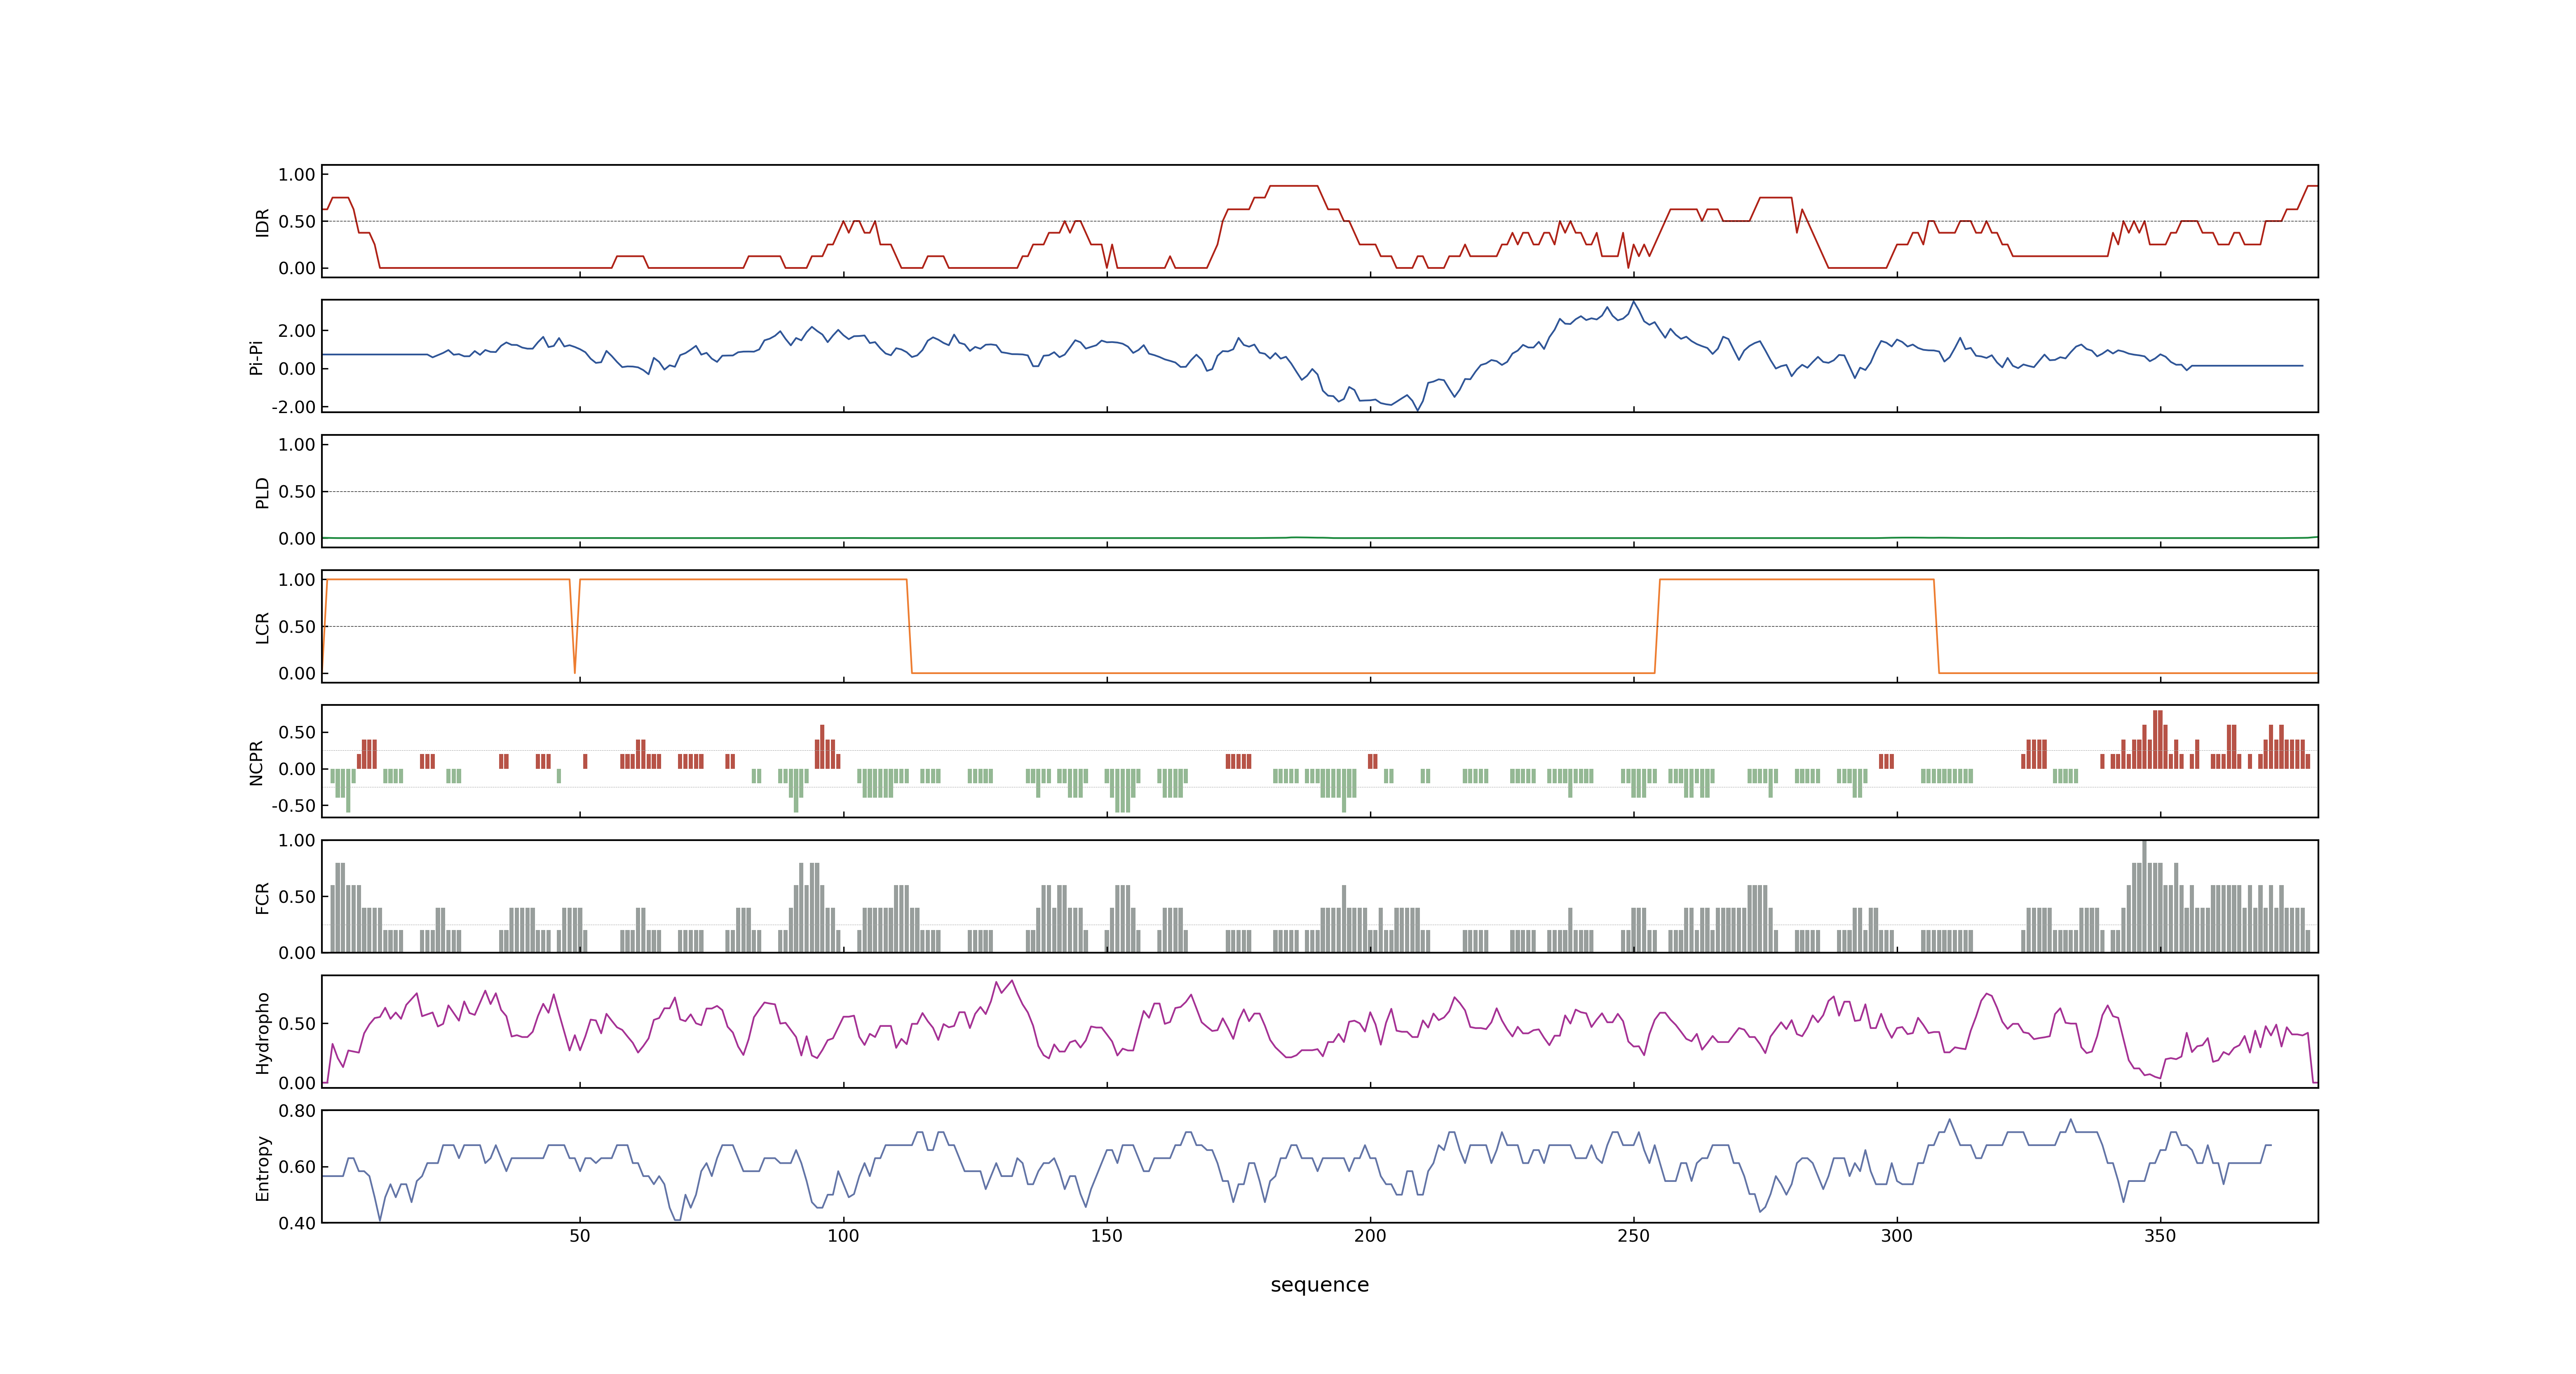The height and width of the screenshot is (1374, 2576).
Task: Click the -0.50 tick of NCPR axis
Action: click(293, 805)
